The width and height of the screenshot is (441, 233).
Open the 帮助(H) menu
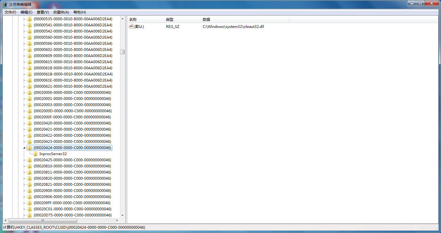pos(80,12)
